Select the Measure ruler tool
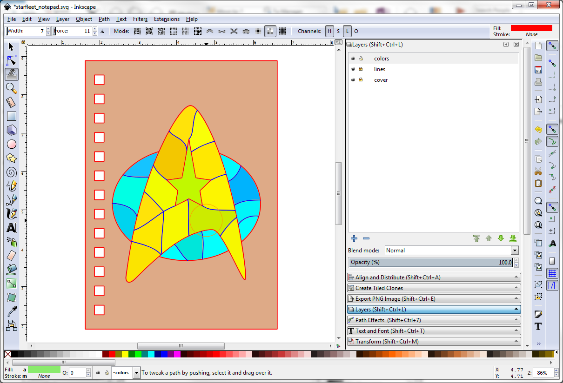The width and height of the screenshot is (563, 383). [x=12, y=102]
